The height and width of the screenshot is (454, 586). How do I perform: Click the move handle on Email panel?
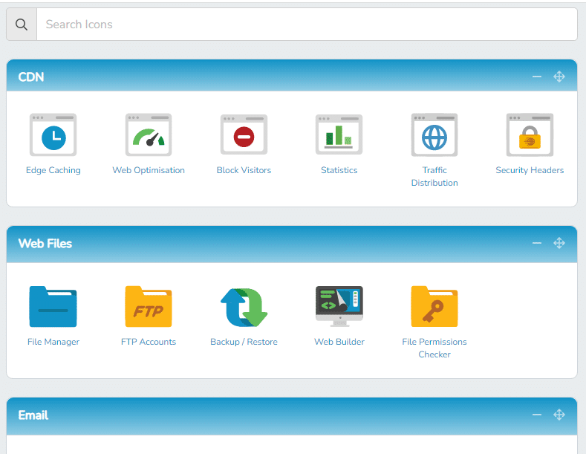tap(559, 415)
